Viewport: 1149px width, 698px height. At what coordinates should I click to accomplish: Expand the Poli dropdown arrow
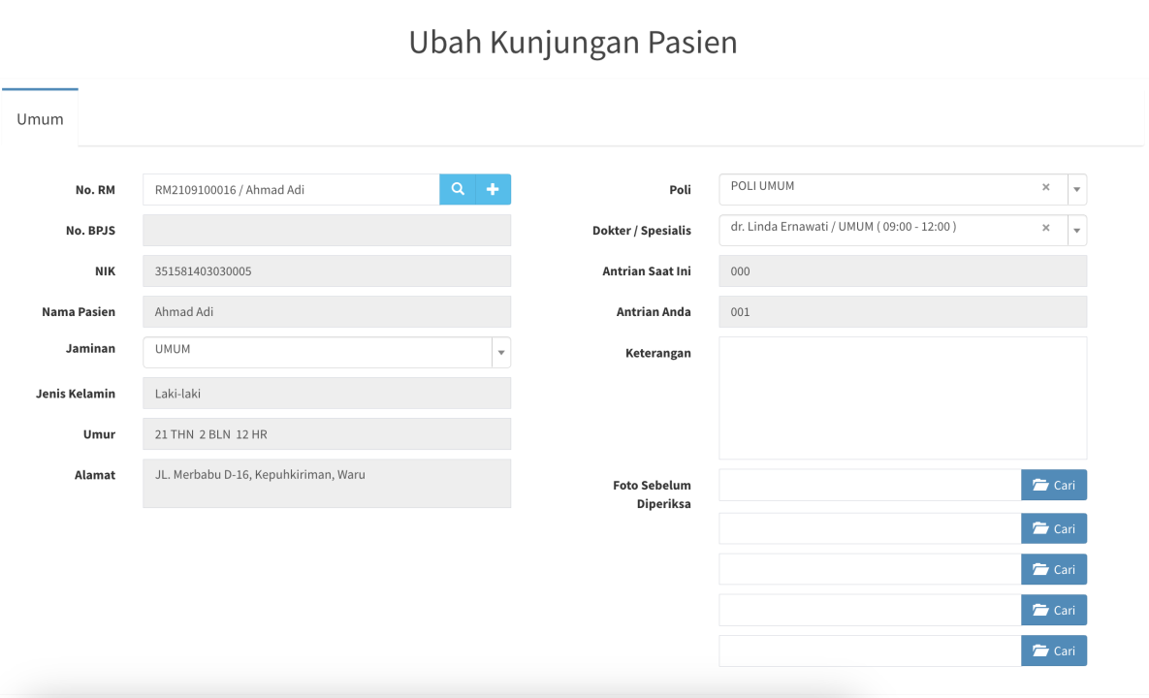pyautogui.click(x=1076, y=190)
